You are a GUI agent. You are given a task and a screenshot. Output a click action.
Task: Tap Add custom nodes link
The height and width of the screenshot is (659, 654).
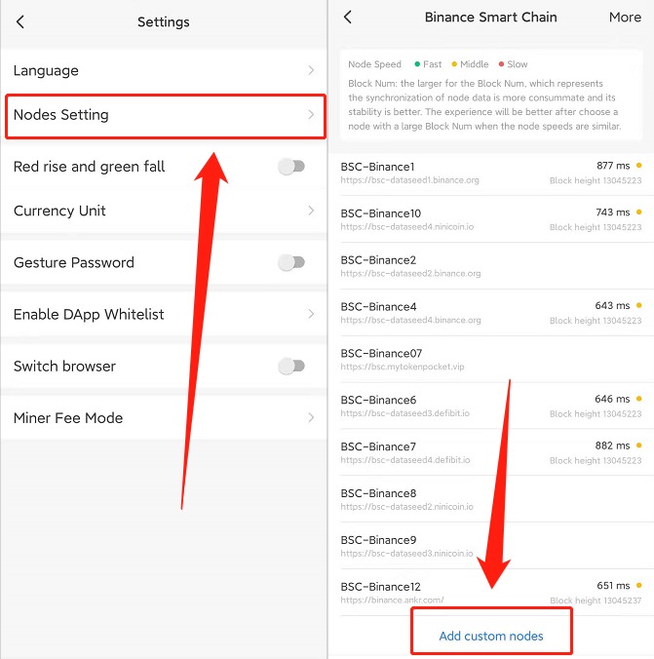491,636
